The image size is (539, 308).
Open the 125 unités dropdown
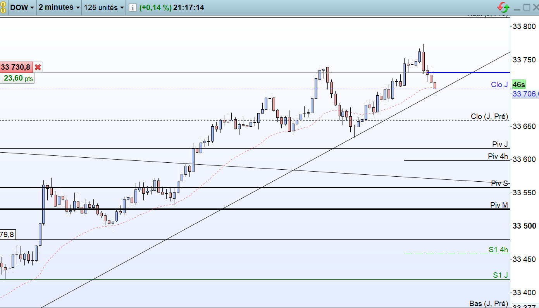(104, 7)
